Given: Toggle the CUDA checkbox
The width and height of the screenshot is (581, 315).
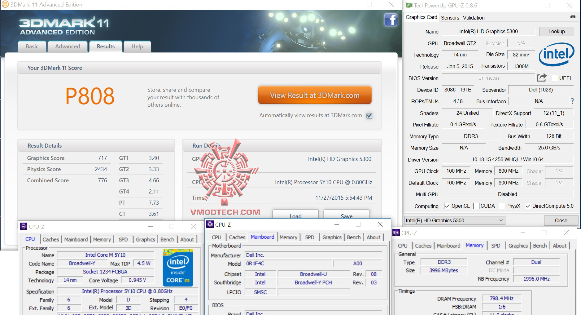Looking at the screenshot, I should coord(476,206).
